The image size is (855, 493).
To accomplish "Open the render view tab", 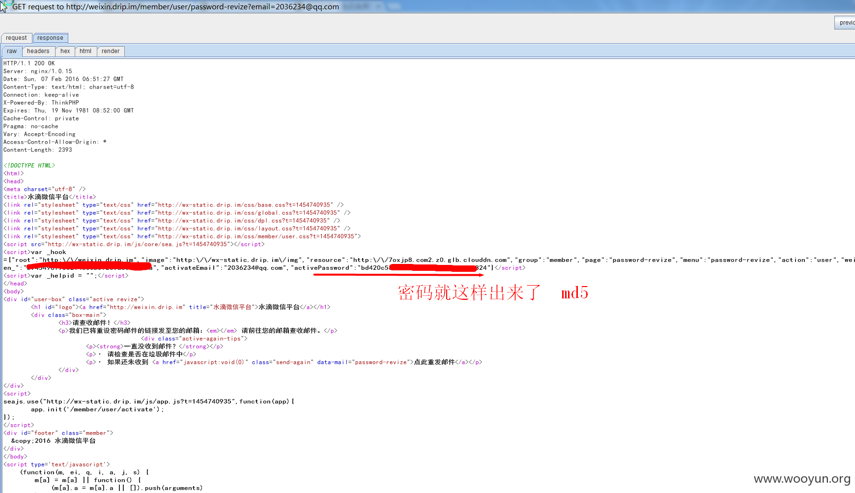I will [111, 51].
